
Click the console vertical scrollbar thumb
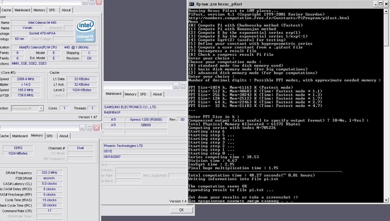386,30
